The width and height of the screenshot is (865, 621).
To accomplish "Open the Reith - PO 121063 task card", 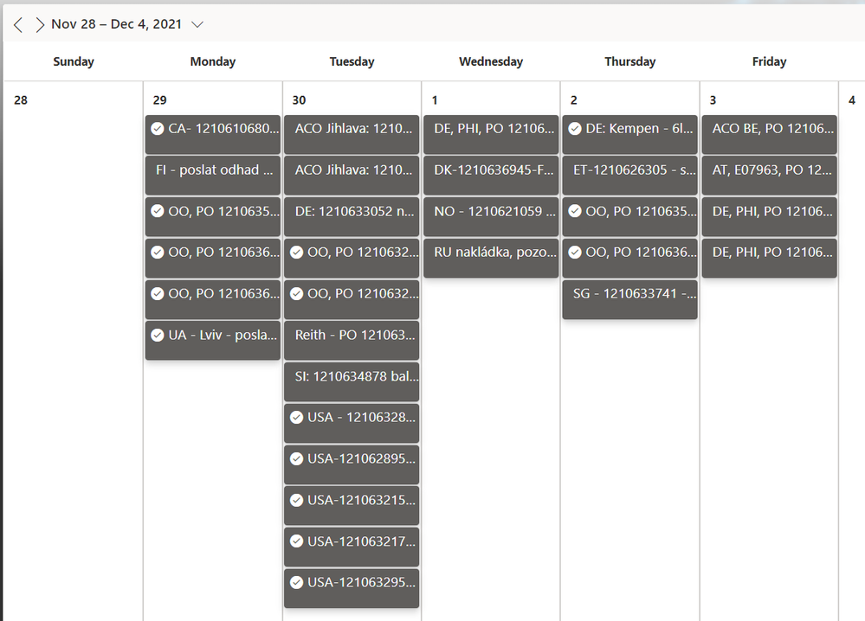I will tap(352, 341).
